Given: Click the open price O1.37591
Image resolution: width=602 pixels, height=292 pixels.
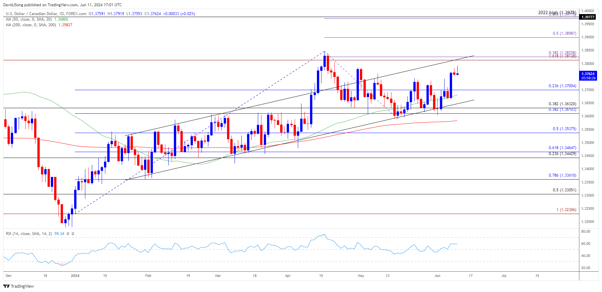Looking at the screenshot, I should click(97, 14).
